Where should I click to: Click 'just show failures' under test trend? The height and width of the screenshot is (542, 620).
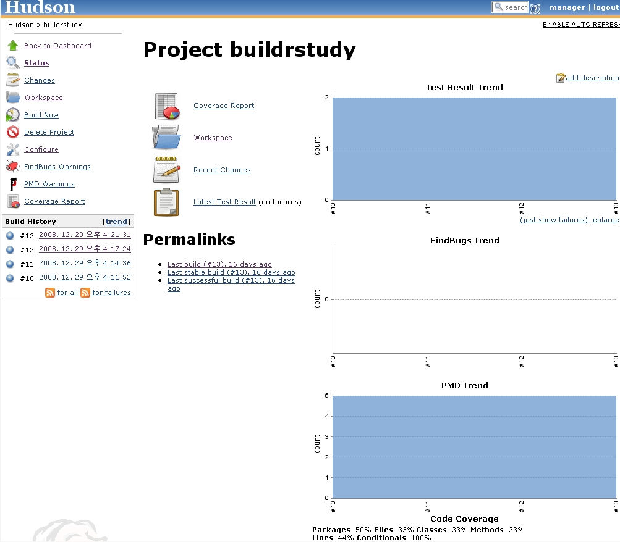coord(554,220)
